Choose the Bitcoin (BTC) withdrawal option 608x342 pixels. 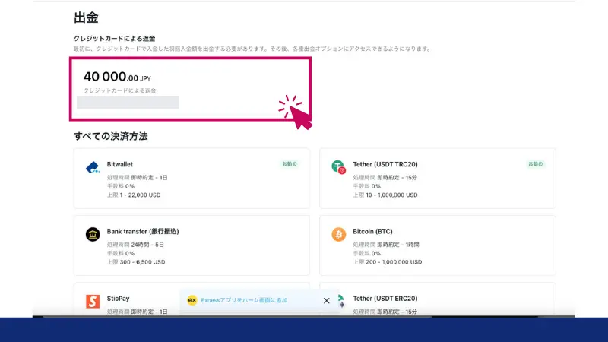[438, 245]
